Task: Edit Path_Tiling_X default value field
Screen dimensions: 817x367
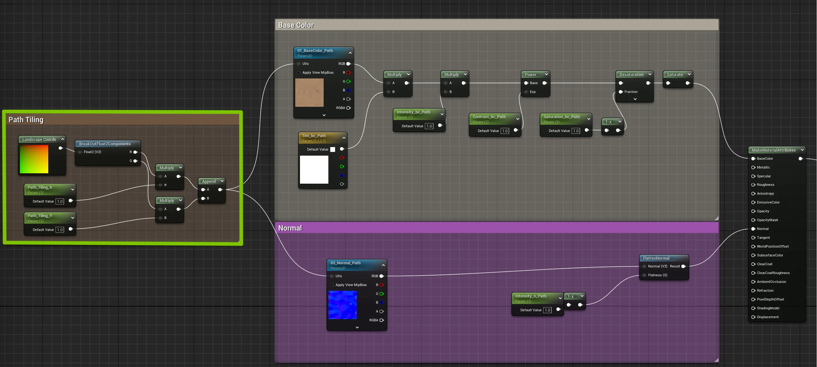Action: 60,201
